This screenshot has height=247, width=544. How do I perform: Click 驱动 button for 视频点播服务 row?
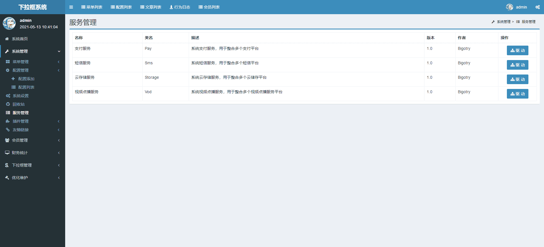coord(517,94)
